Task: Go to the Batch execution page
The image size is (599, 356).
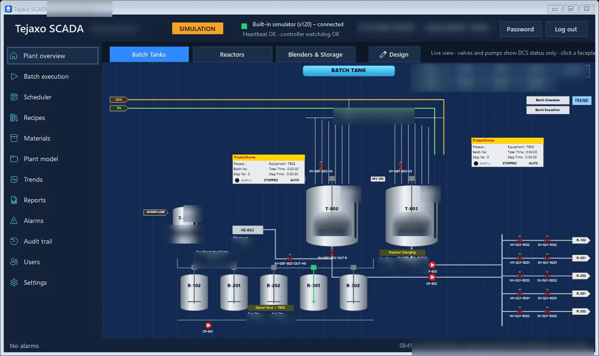Action: click(x=53, y=76)
